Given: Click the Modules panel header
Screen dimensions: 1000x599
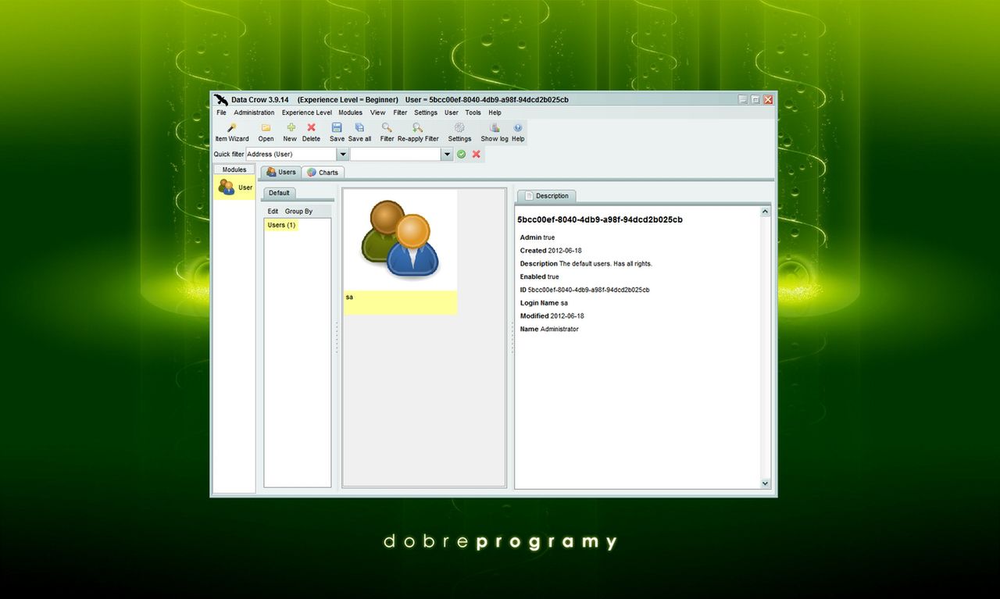Looking at the screenshot, I should click(234, 169).
